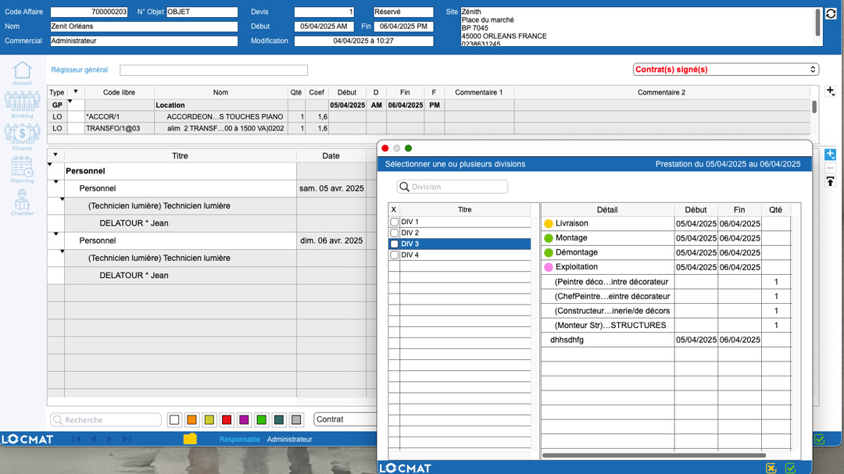
Task: Click the cancel X icon in division dialog
Action: (x=771, y=468)
